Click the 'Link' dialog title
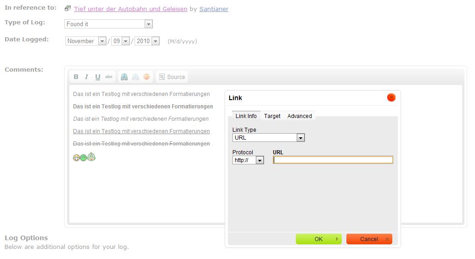This screenshot has height=259, width=475. tap(235, 98)
